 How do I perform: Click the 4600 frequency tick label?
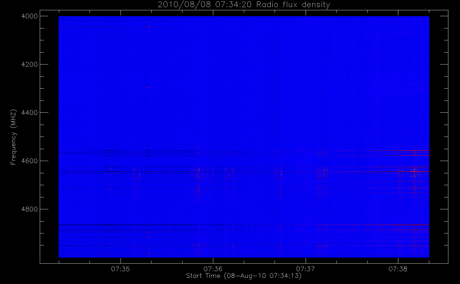(30, 161)
